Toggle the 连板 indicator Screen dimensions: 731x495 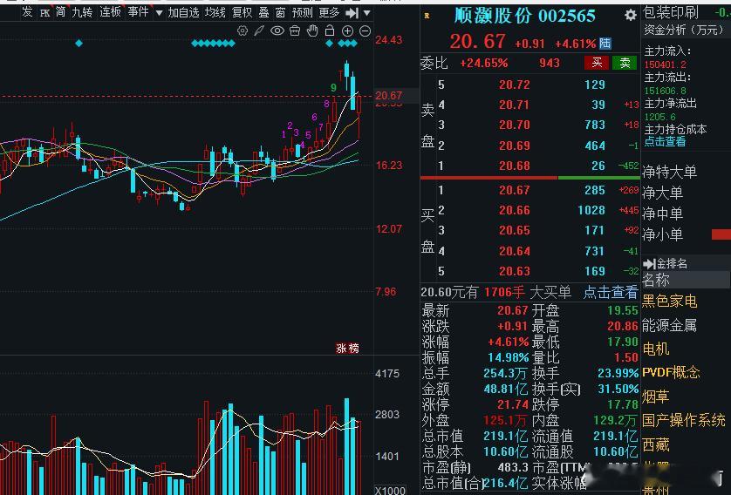pos(110,12)
